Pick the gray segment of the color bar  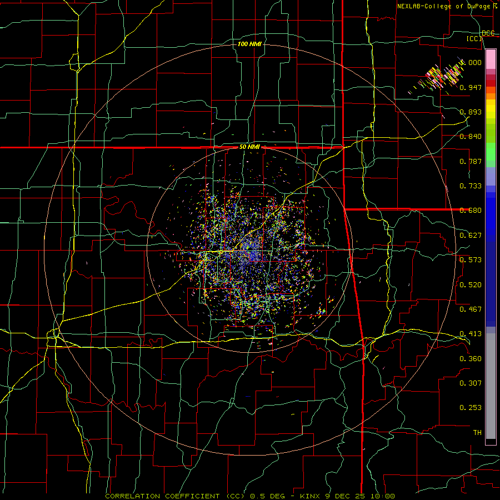click(491, 386)
